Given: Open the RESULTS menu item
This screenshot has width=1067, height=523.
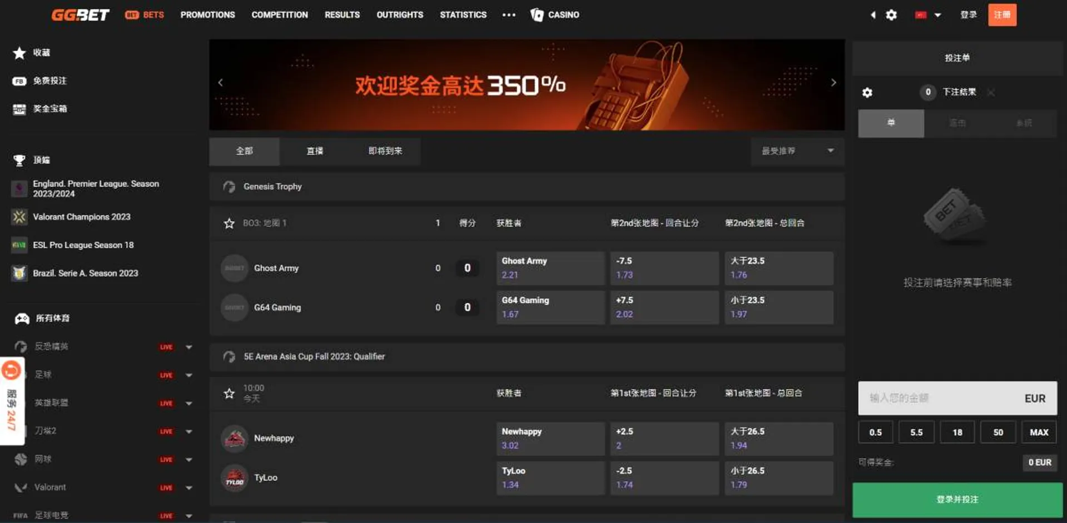Looking at the screenshot, I should [342, 15].
